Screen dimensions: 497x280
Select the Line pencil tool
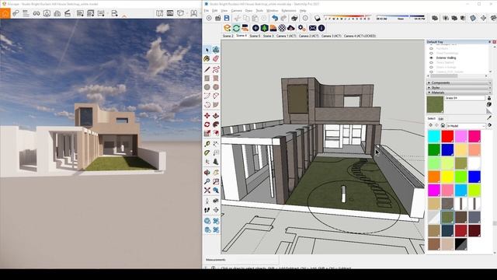(x=207, y=69)
